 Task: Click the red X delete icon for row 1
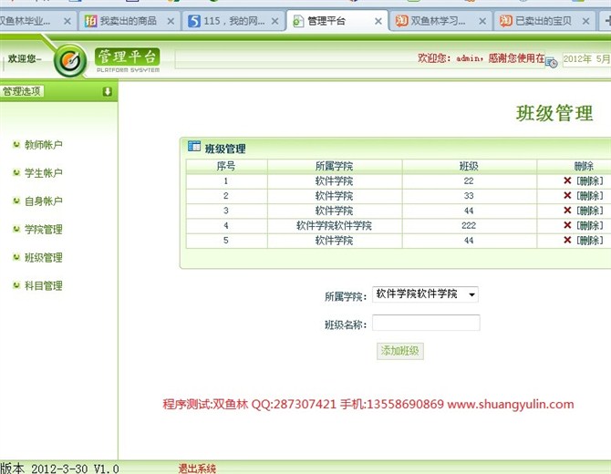(567, 180)
